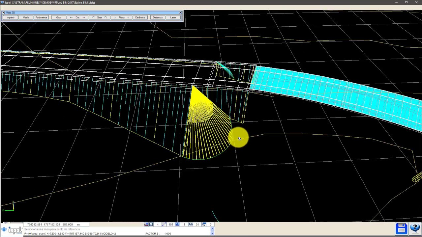The width and height of the screenshot is (422, 237).
Task: Rotate view clockwise with the Girar arrow
Action: click(106, 17)
